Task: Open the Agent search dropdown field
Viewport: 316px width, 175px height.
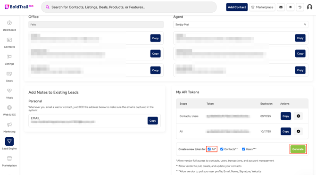Action: 241,25
